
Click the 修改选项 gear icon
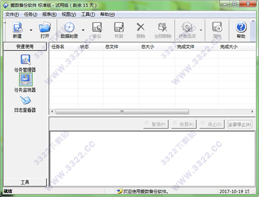click(x=187, y=27)
